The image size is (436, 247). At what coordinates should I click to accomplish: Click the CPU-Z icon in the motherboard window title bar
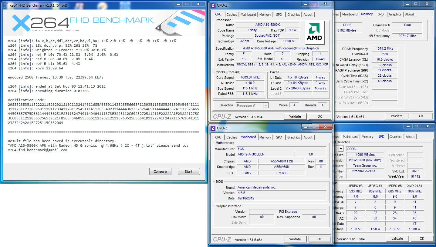(x=213, y=128)
